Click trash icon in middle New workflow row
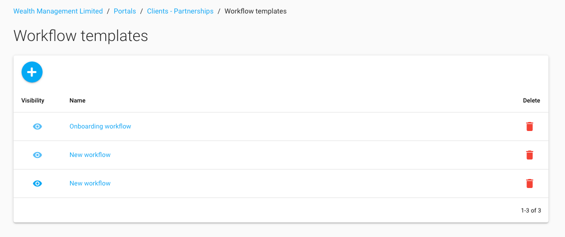565x237 pixels. pyautogui.click(x=529, y=155)
